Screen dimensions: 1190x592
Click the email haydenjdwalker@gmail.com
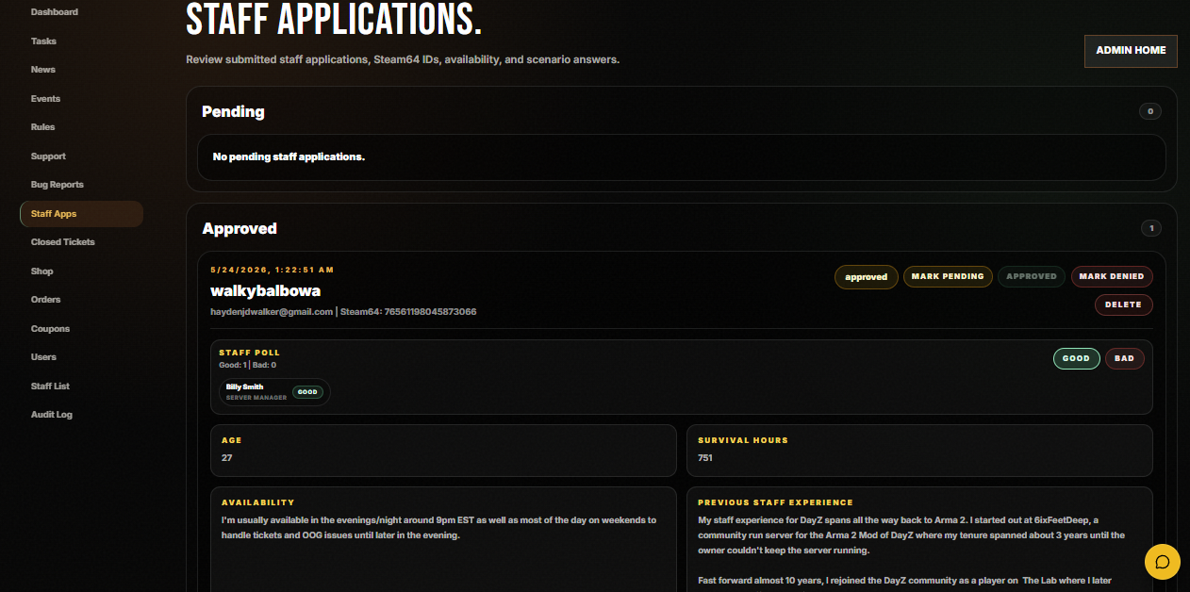[x=272, y=312]
